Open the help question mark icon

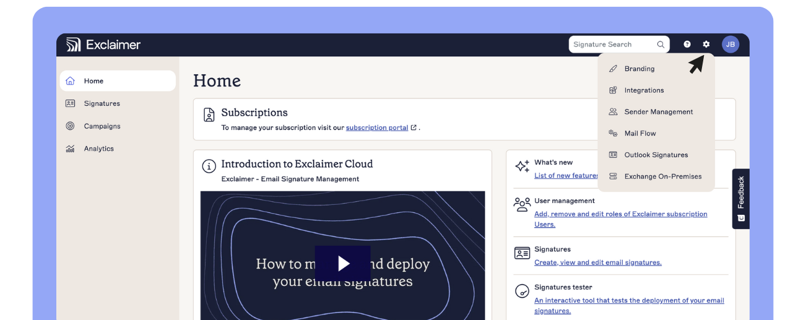click(x=687, y=45)
